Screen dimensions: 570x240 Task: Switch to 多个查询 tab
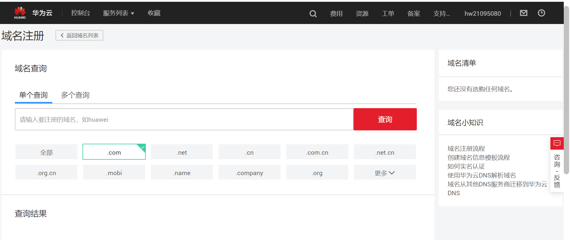[x=75, y=95]
